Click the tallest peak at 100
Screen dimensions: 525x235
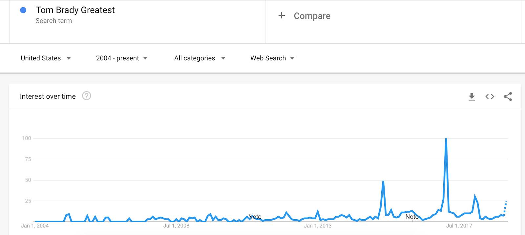[446, 139]
